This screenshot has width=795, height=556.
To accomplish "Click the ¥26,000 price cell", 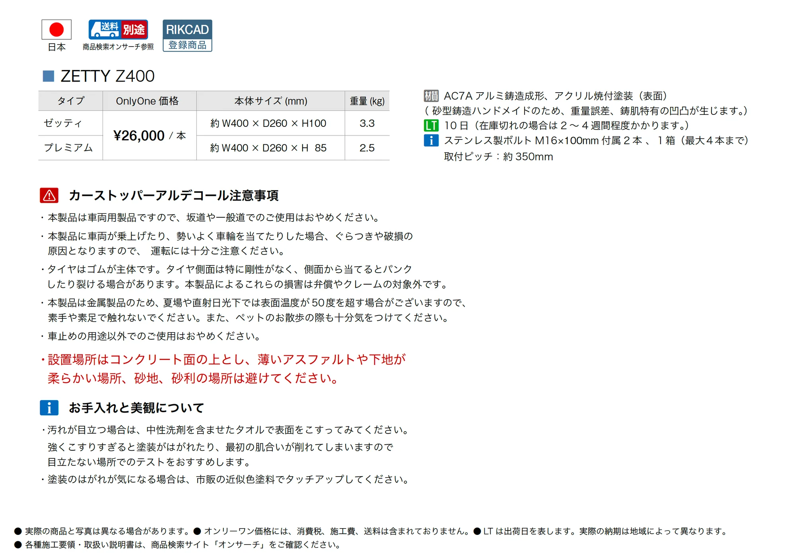I will (150, 136).
